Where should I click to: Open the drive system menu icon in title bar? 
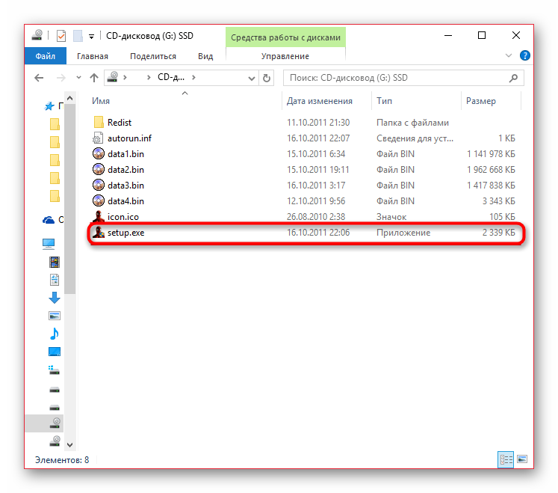click(x=37, y=35)
